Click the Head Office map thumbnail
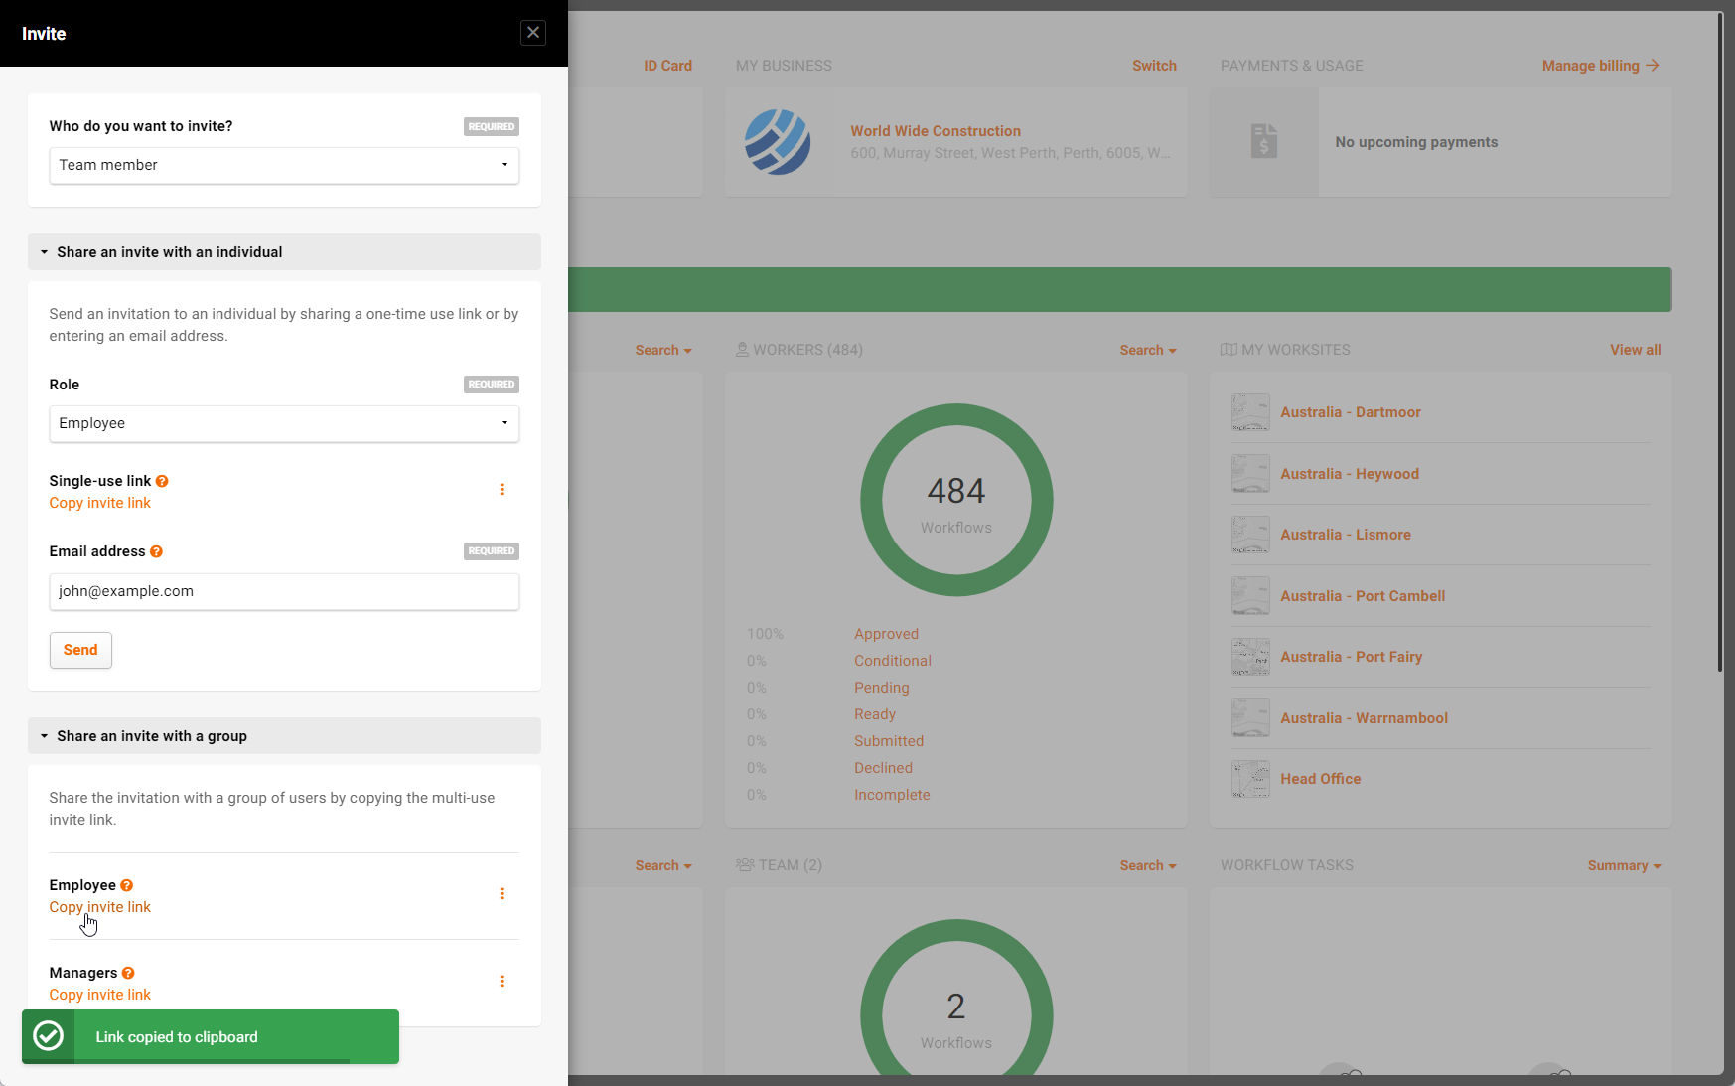Screen dimensions: 1735x1086 (x=1250, y=779)
